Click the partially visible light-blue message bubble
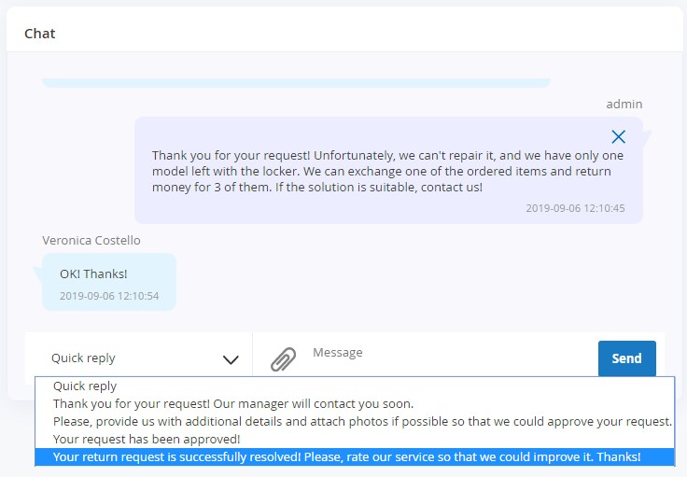687x477 pixels. point(296,83)
